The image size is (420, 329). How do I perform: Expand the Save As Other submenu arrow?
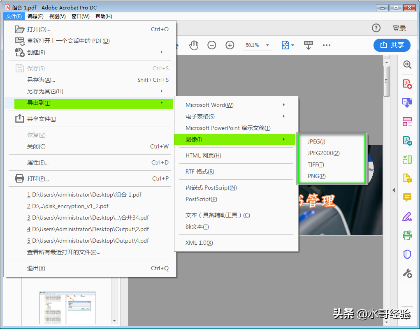coord(162,91)
